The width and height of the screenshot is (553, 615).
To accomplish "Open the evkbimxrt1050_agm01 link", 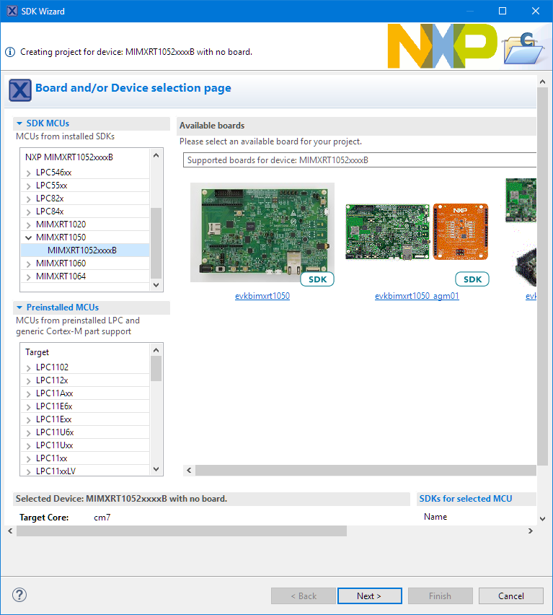I will (417, 296).
